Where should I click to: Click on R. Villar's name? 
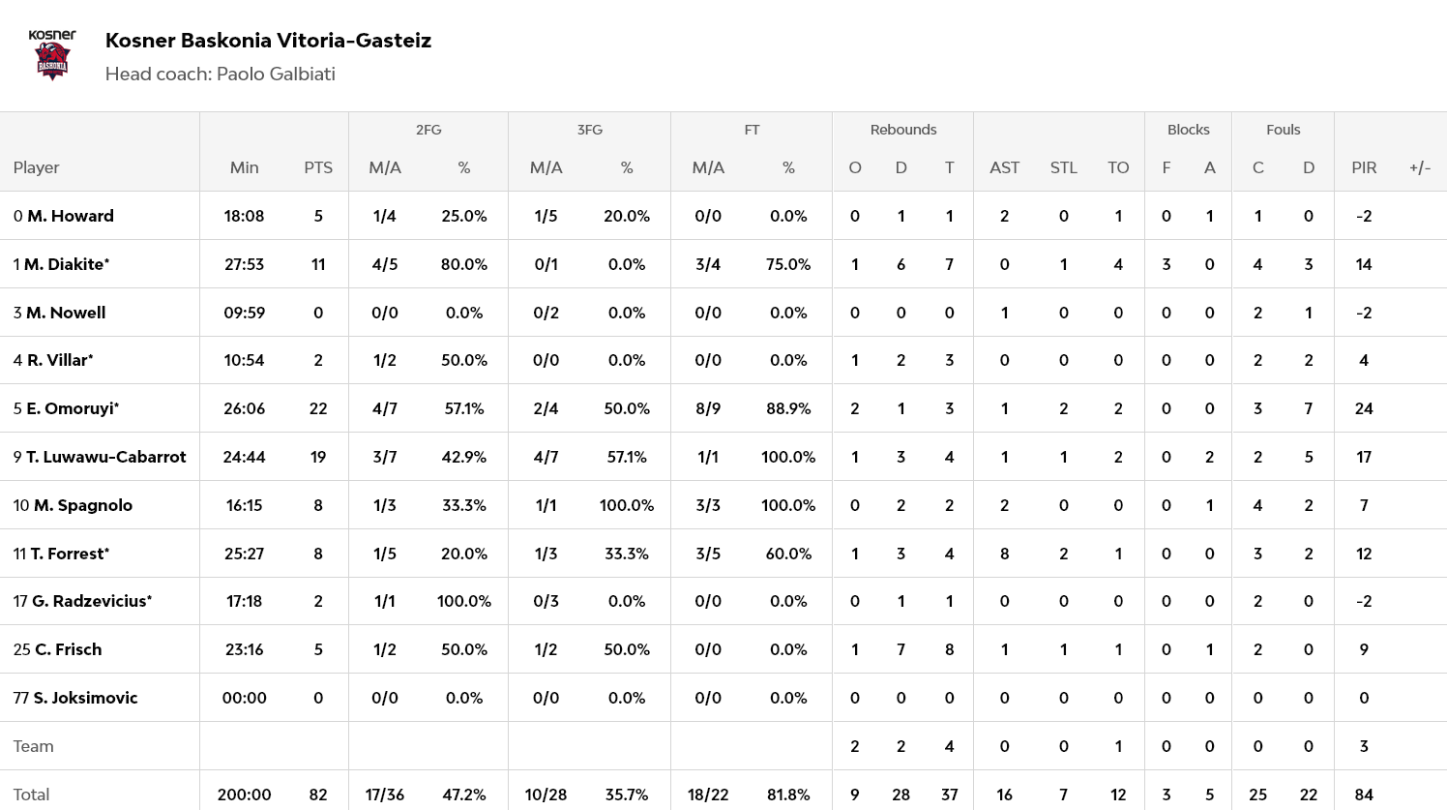pos(59,360)
